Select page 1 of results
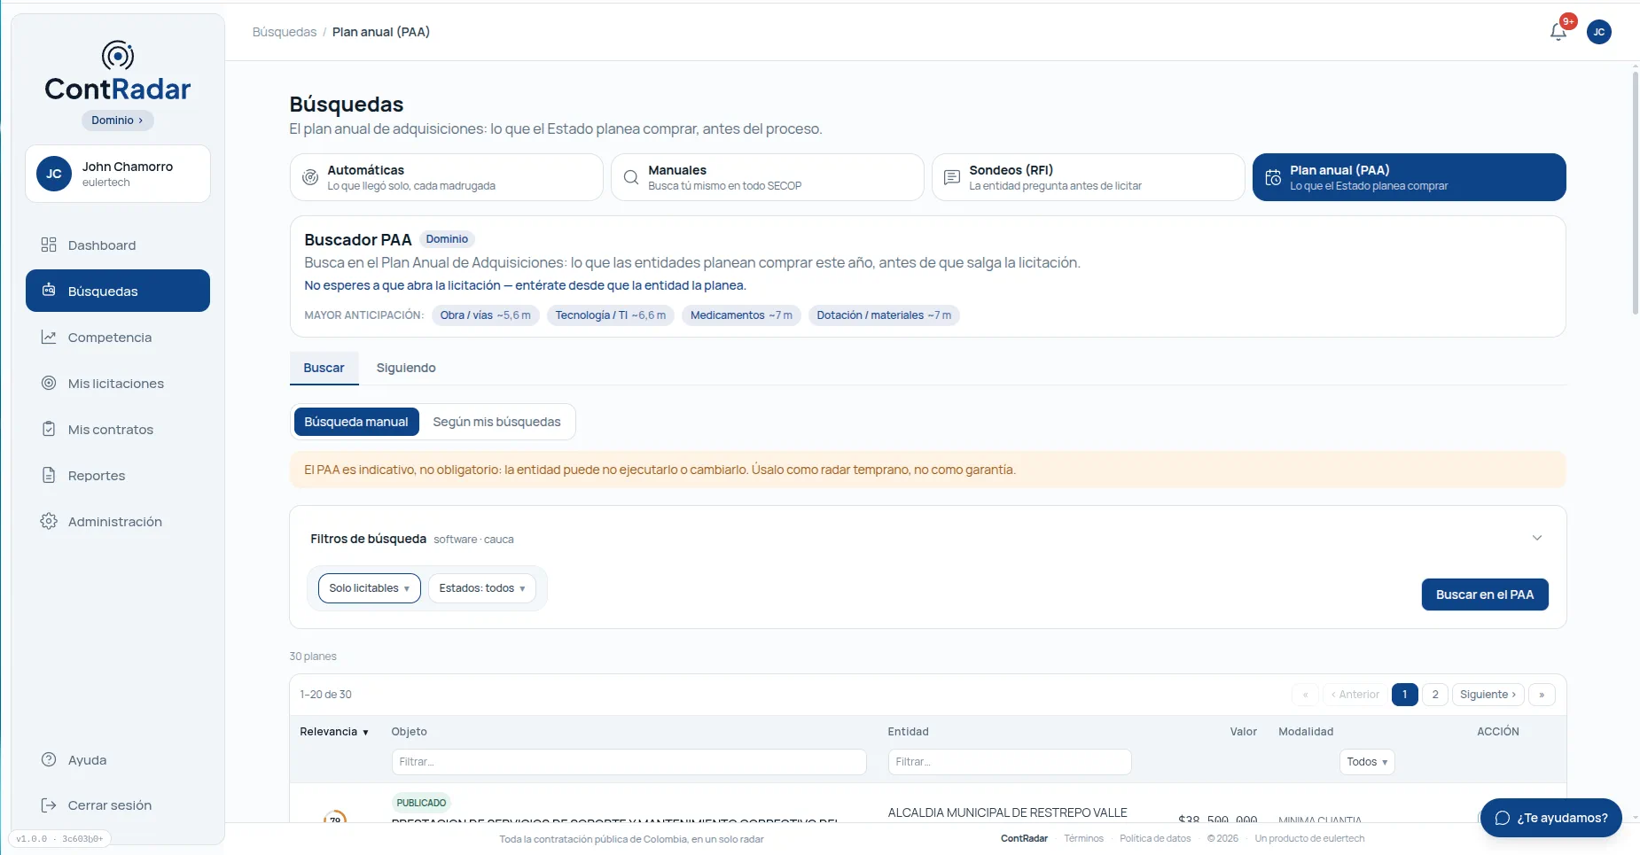Screen dimensions: 1640x855 (1405, 695)
